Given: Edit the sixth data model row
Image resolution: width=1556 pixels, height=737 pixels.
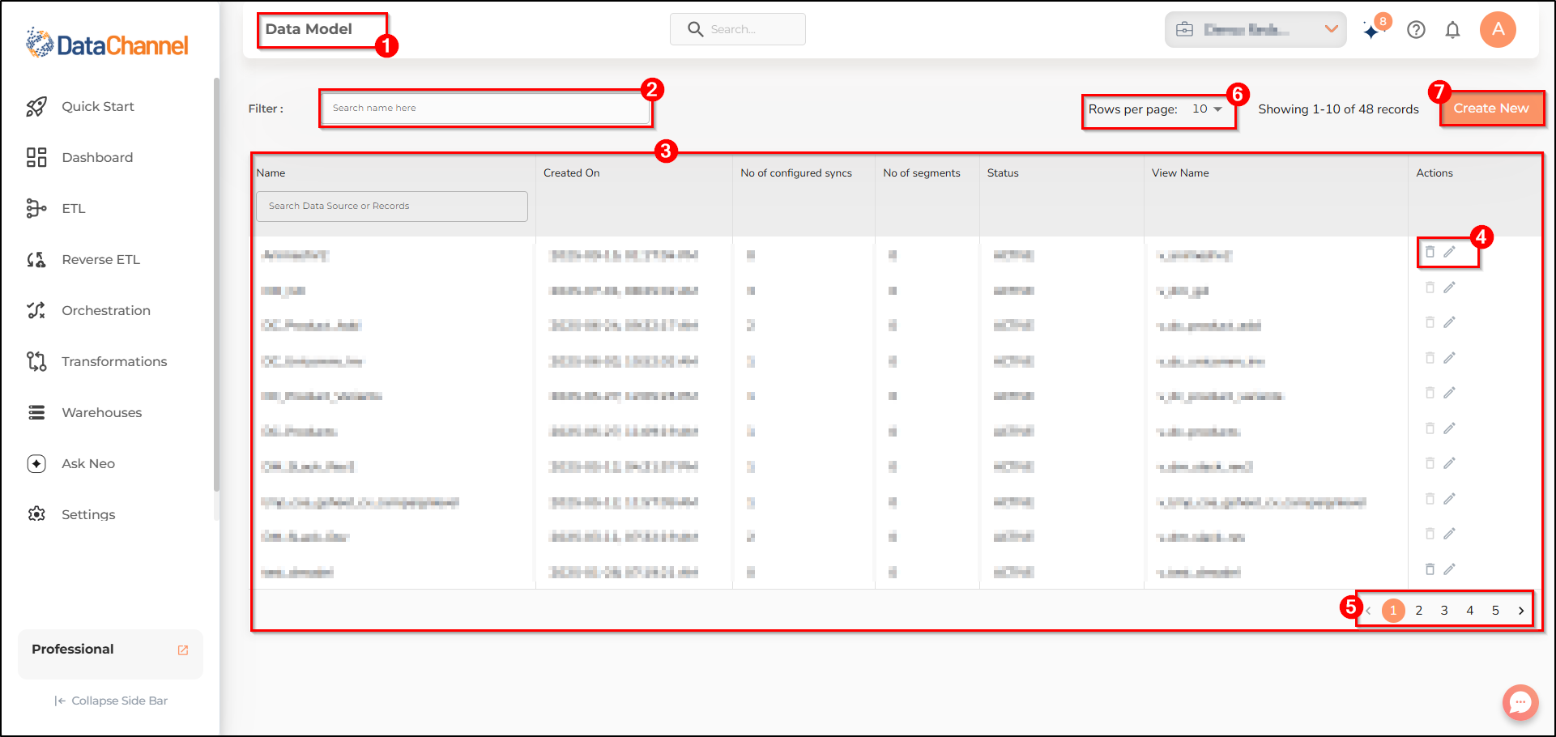Looking at the screenshot, I should [1450, 428].
